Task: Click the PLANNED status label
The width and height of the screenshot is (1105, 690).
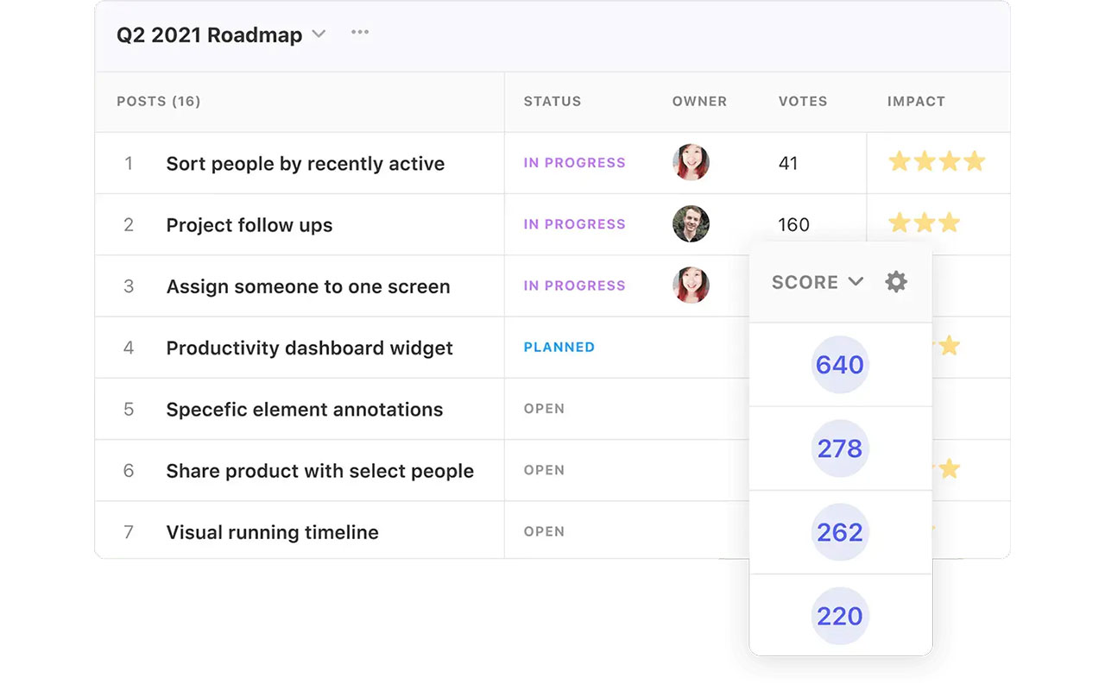Action: click(559, 348)
